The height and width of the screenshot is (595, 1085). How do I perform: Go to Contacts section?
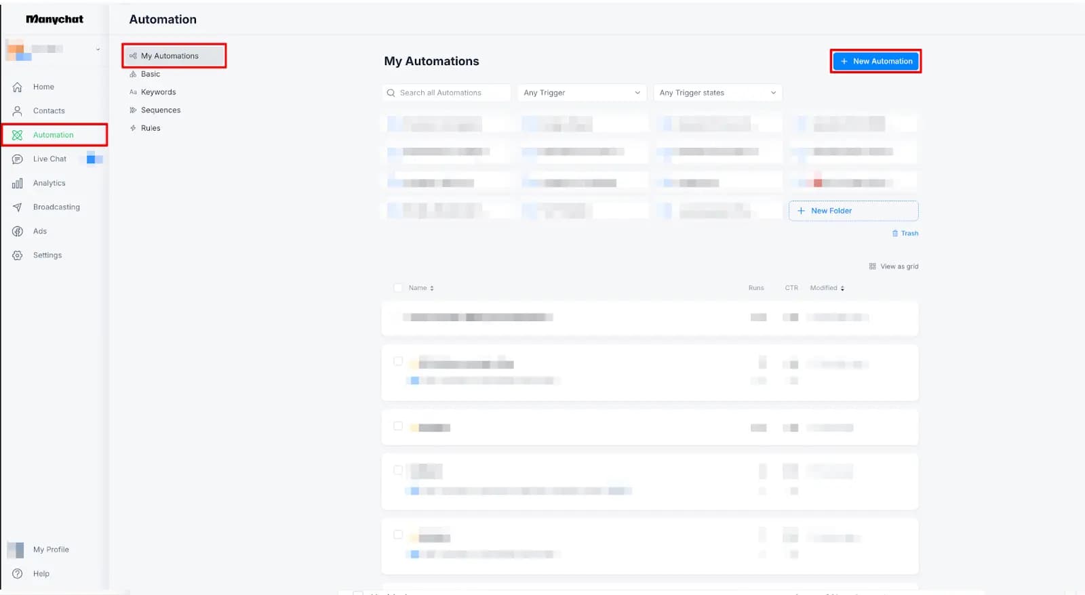pyautogui.click(x=49, y=110)
